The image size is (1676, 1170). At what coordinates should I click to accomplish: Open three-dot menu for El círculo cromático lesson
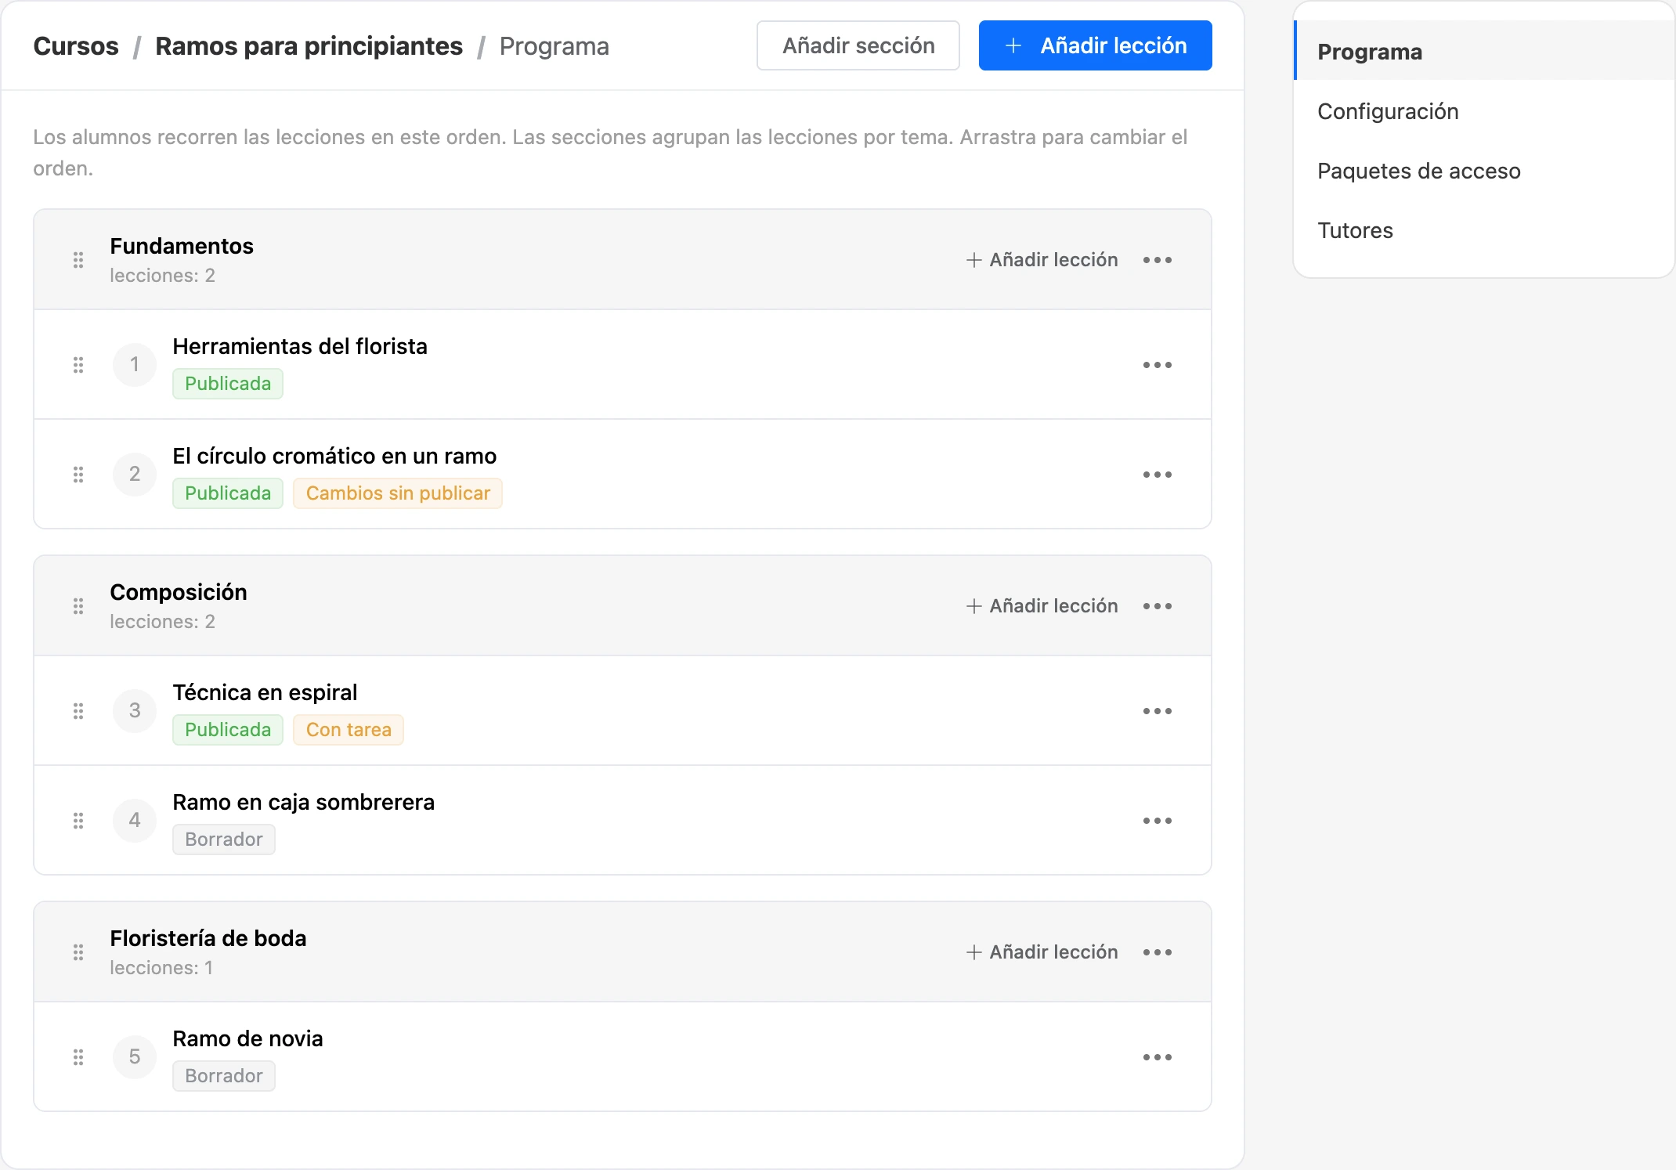point(1157,475)
